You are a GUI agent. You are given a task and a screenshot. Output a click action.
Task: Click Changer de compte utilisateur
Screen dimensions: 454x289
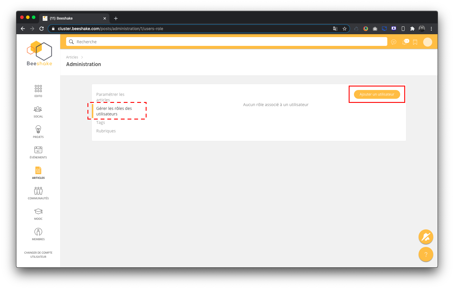[x=38, y=255]
